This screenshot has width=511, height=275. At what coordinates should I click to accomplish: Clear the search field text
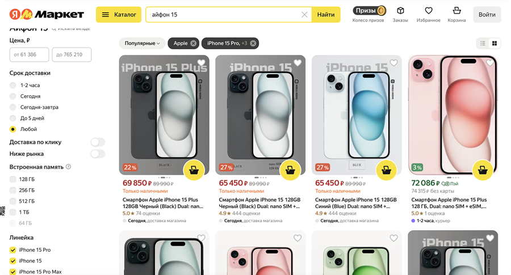click(304, 15)
